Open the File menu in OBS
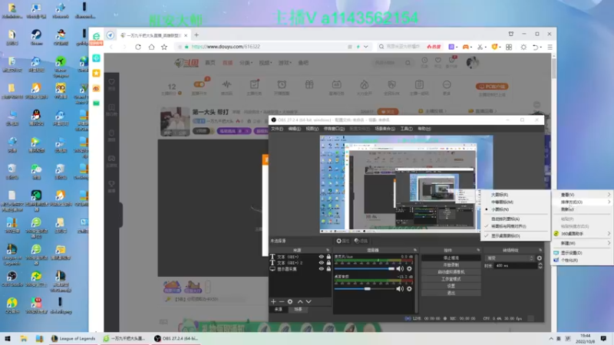The height and width of the screenshot is (345, 614). click(x=277, y=129)
